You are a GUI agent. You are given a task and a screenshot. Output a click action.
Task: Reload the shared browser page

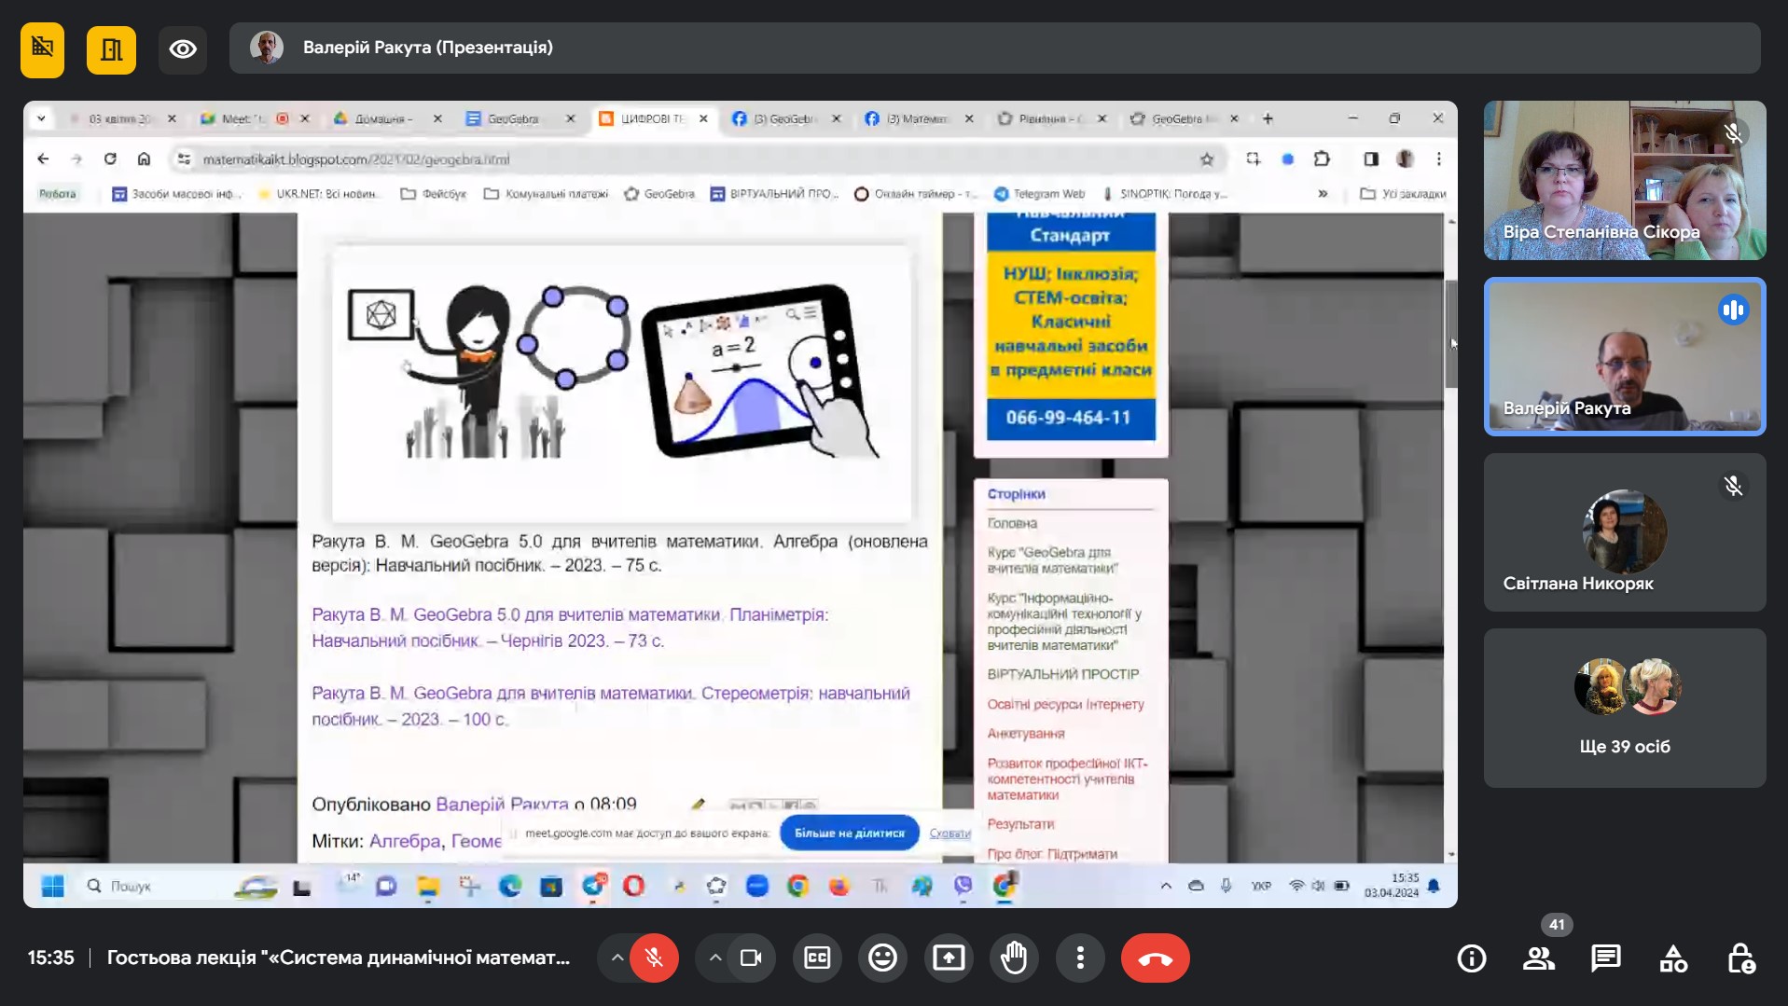click(x=110, y=158)
